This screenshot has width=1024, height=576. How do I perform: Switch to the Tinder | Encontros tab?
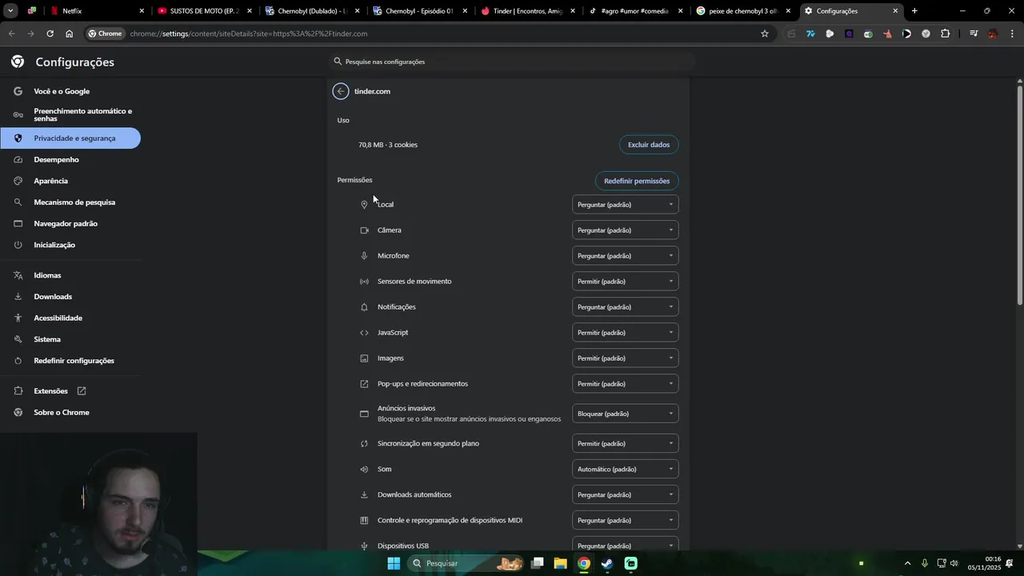click(x=528, y=11)
